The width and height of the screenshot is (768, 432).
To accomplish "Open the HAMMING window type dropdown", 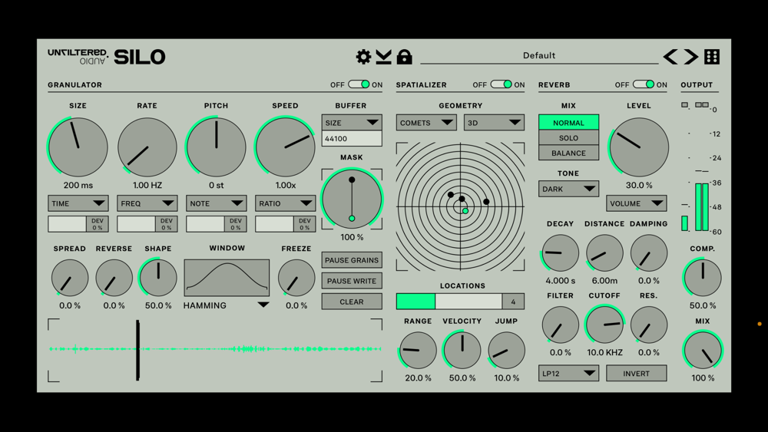I will tap(227, 305).
